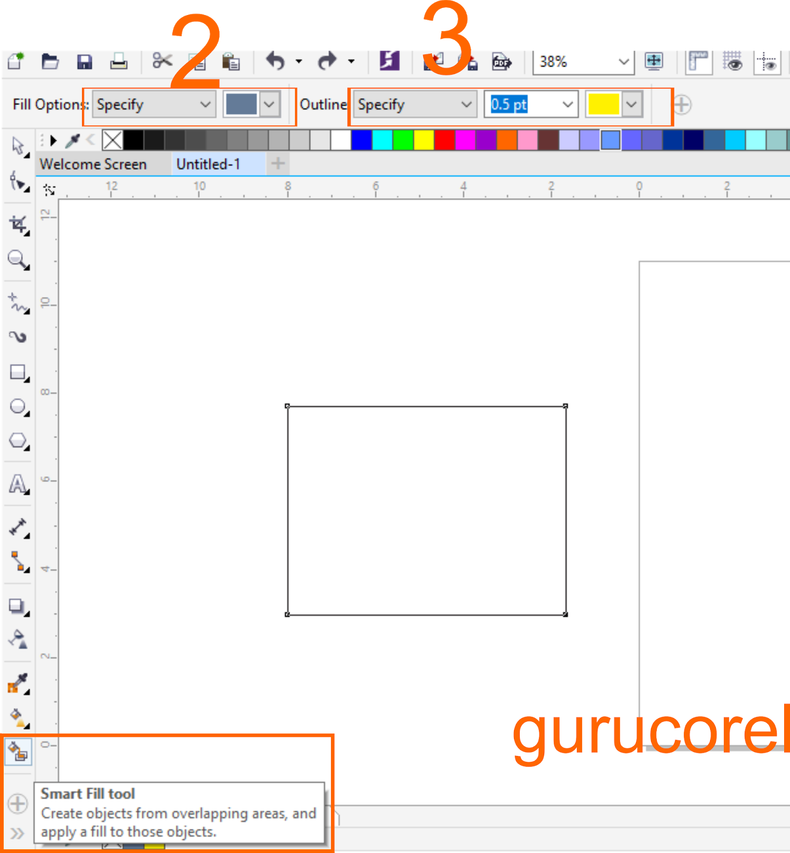Select the No Color swatch
790x853 pixels.
point(112,141)
